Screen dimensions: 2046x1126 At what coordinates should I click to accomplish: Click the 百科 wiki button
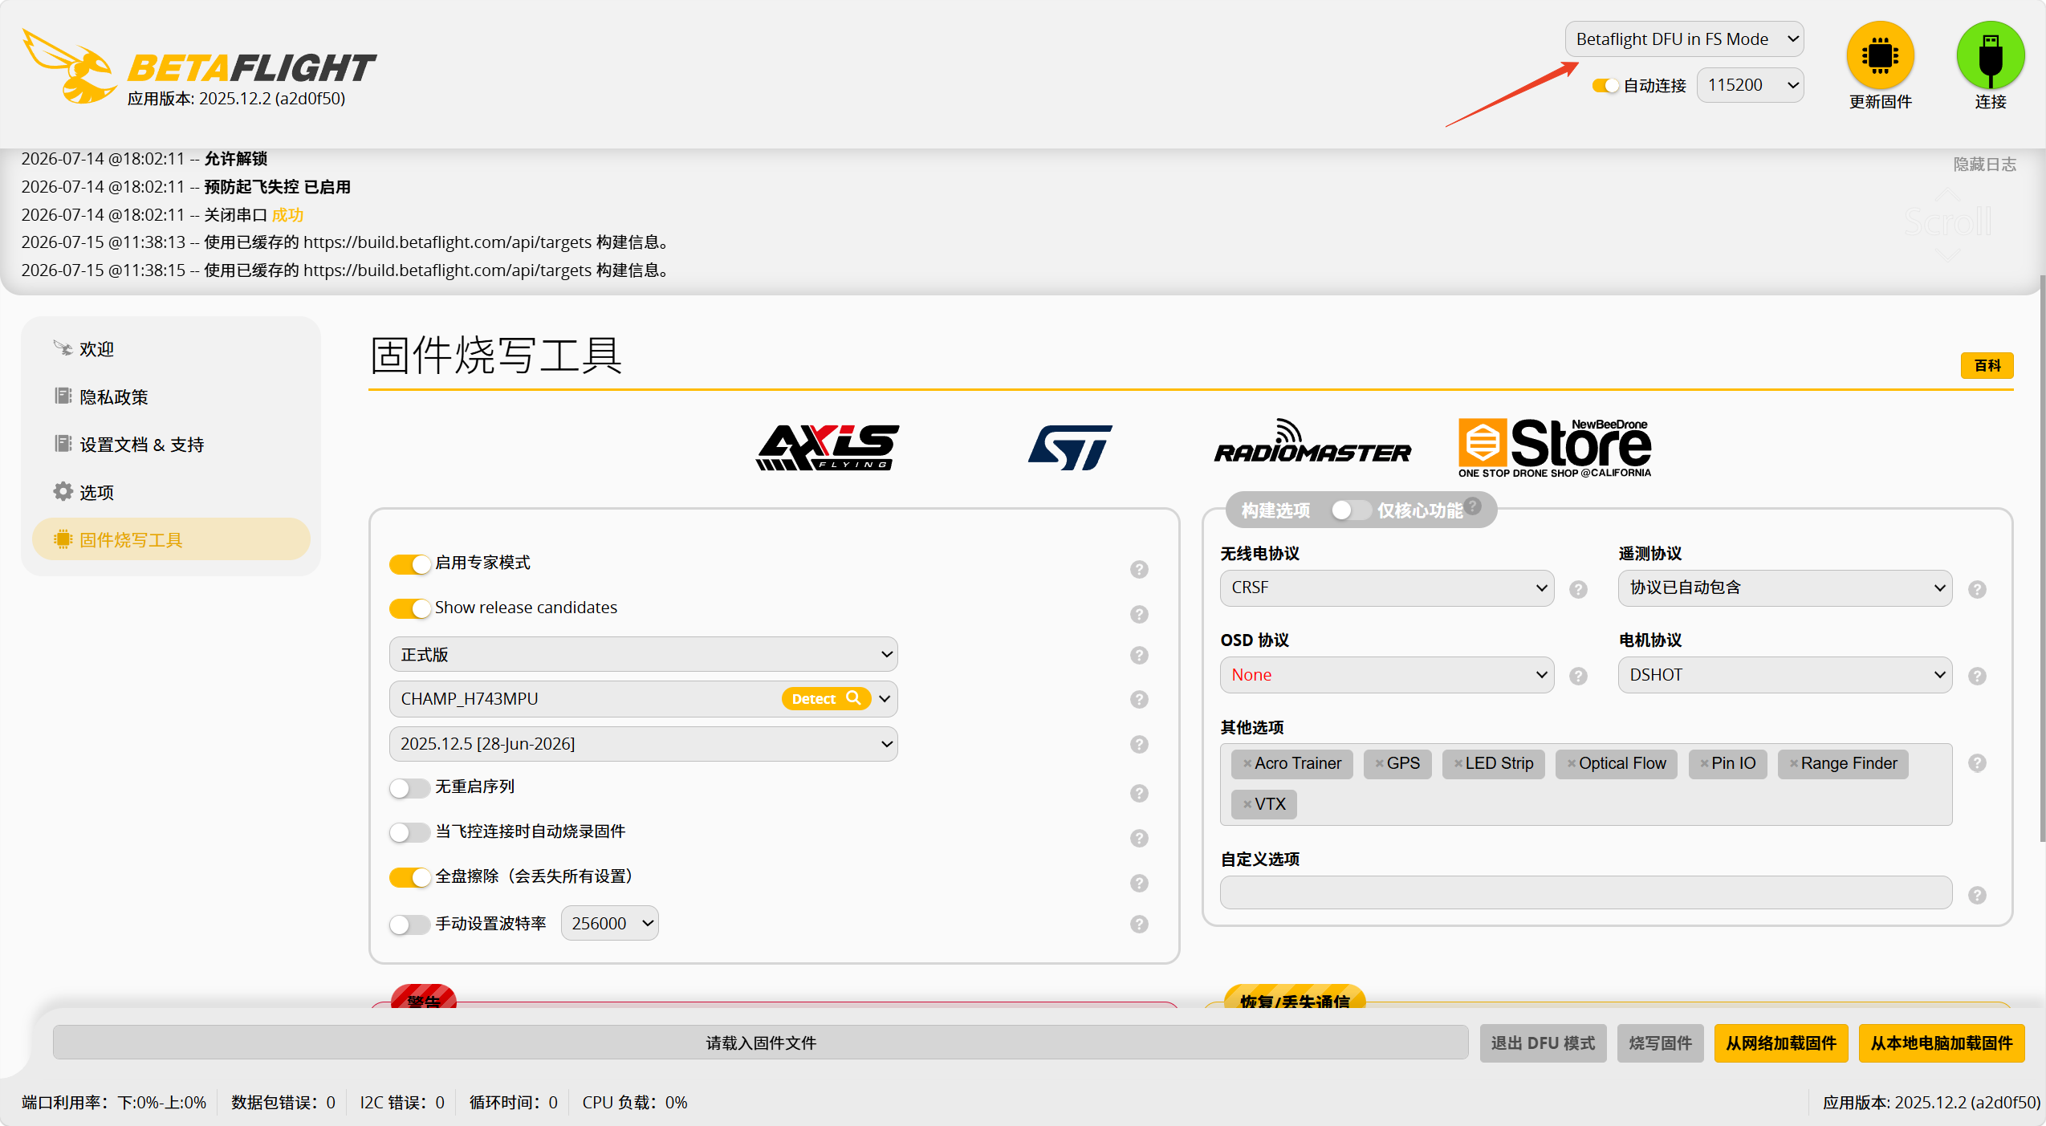coord(1987,365)
